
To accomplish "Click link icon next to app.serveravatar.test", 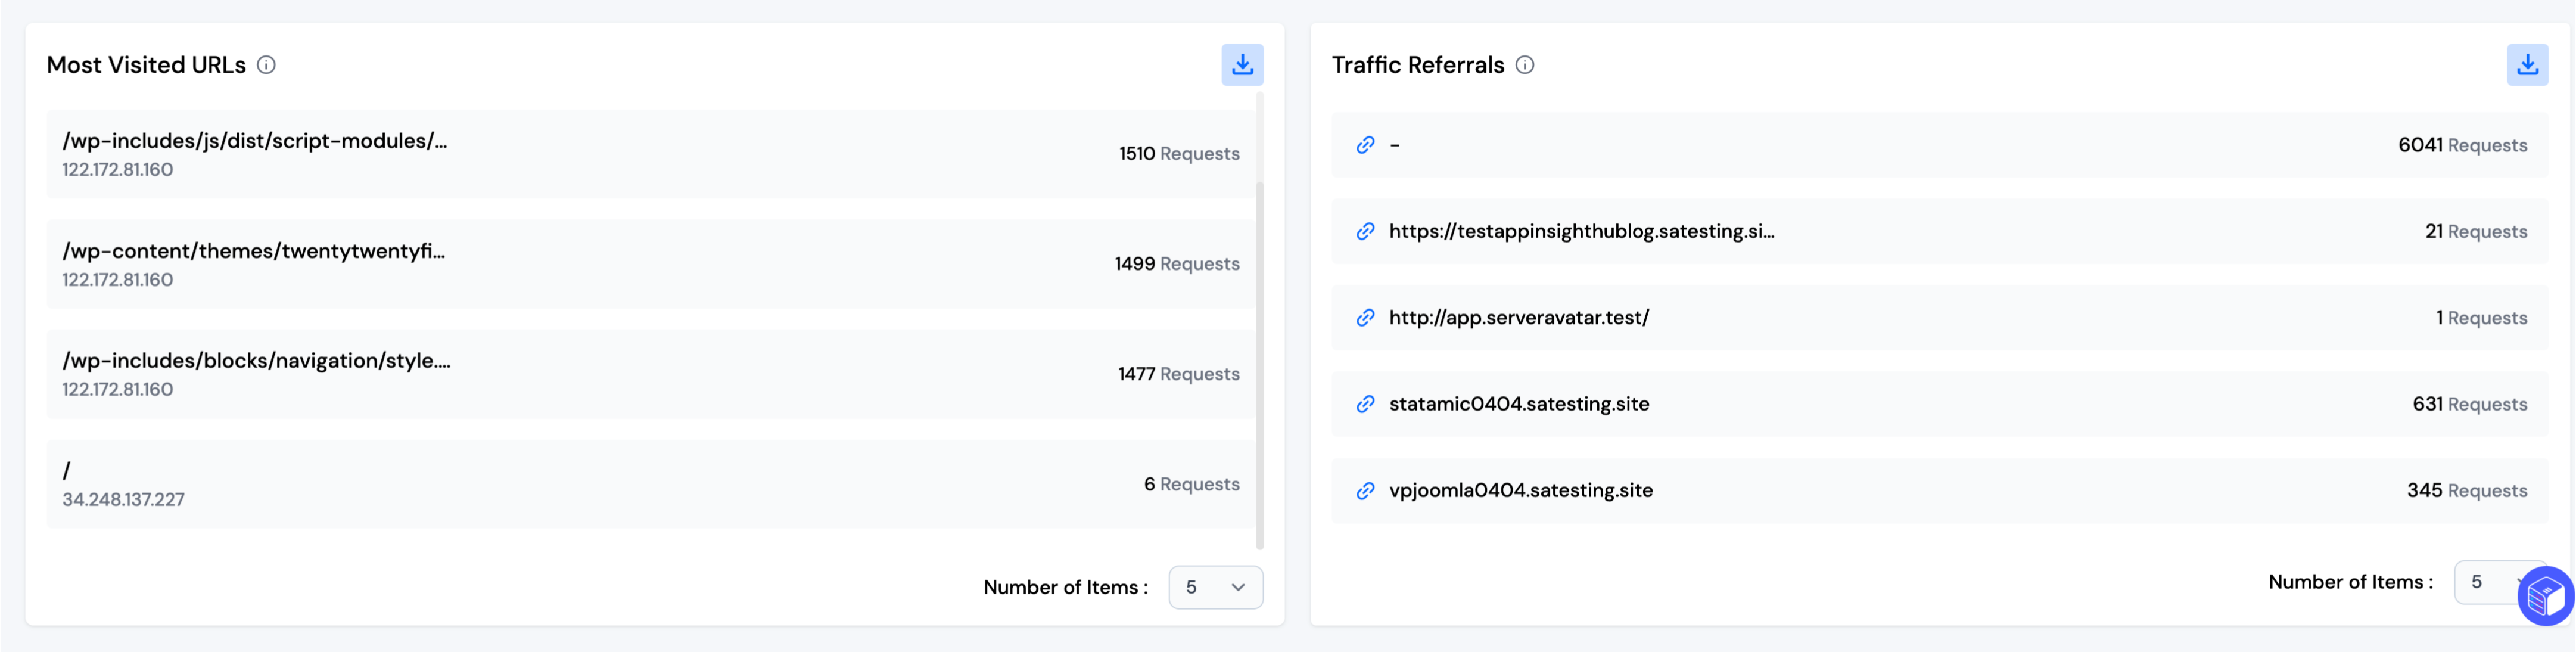I will (1365, 318).
